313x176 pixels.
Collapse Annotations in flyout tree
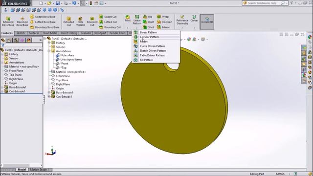(49, 51)
